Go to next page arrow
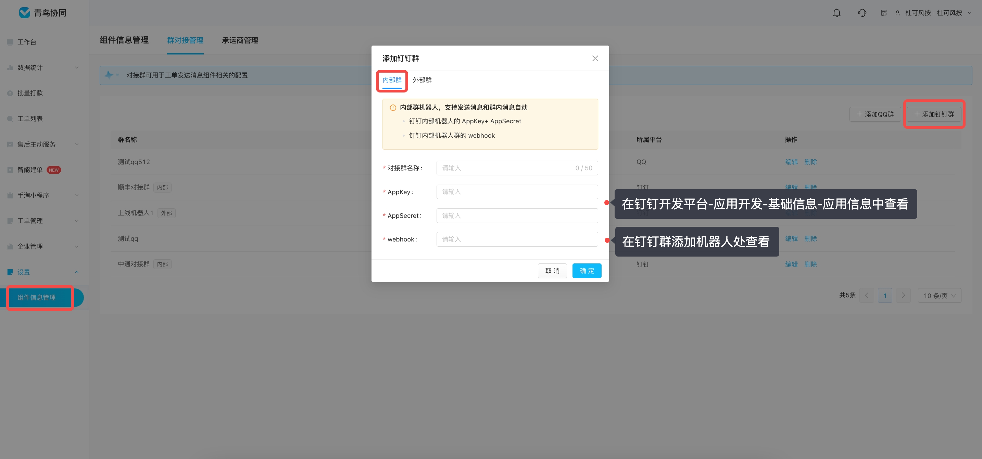Screen dimensions: 982x459 coord(903,296)
